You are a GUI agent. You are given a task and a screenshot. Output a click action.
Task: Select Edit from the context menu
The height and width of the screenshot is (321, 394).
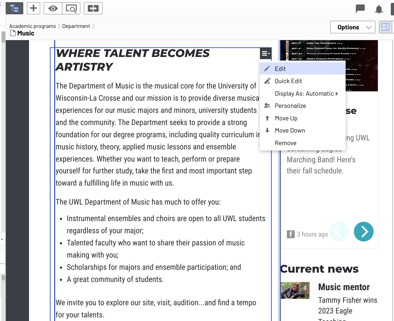(x=281, y=68)
